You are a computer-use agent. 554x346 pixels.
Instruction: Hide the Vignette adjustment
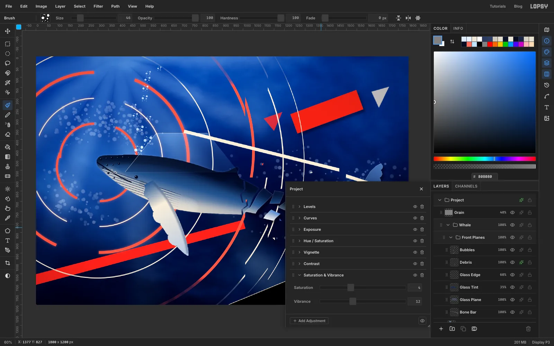(x=415, y=252)
